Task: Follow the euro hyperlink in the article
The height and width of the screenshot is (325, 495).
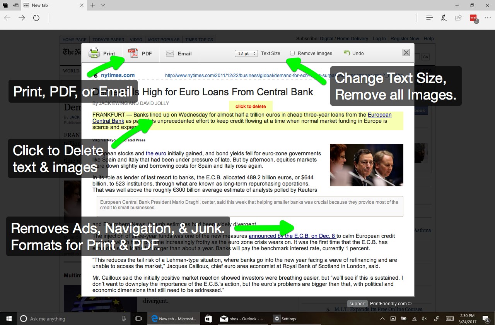Action: pos(156,153)
